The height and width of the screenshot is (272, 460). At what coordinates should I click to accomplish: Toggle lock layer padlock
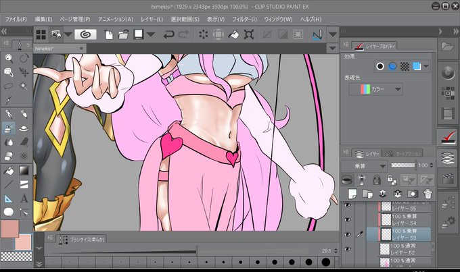pyautogui.click(x=377, y=180)
